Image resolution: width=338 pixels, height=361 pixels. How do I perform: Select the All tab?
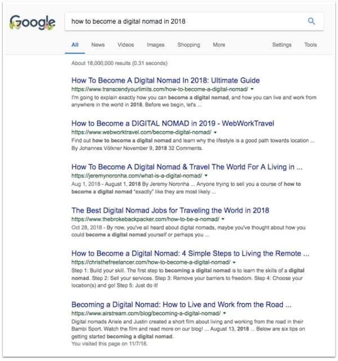pos(75,45)
